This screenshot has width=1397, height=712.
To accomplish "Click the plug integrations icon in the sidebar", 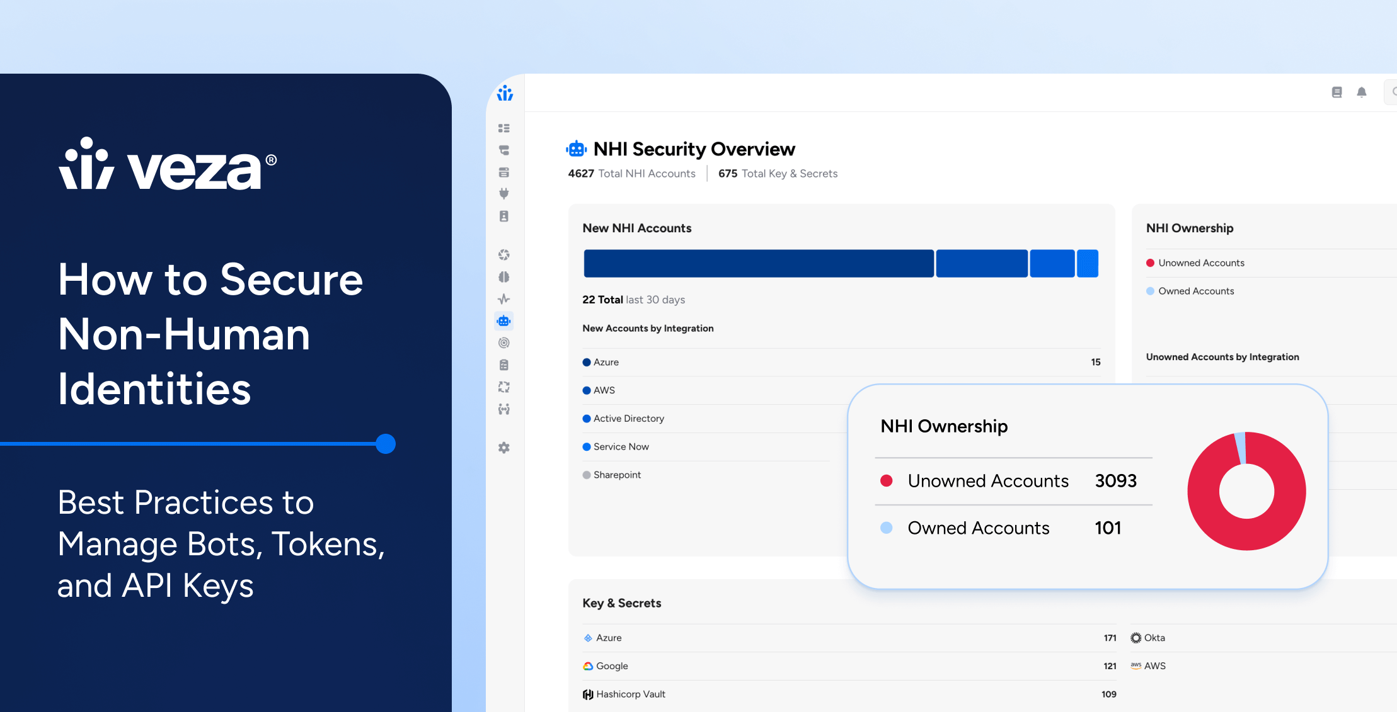I will pyautogui.click(x=503, y=193).
